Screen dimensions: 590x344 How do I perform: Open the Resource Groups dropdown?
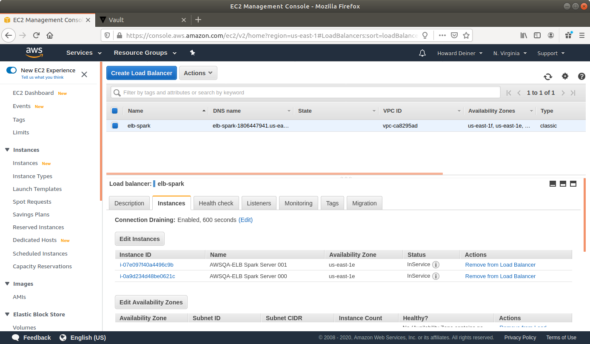tap(145, 53)
